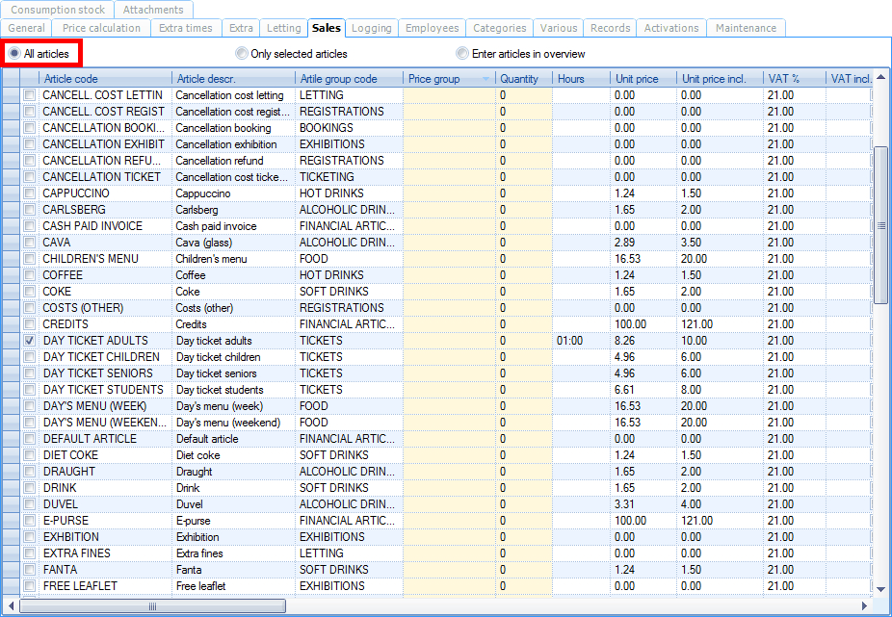This screenshot has width=892, height=617.
Task: Open the Price group column dropdown arrow
Action: pyautogui.click(x=485, y=79)
